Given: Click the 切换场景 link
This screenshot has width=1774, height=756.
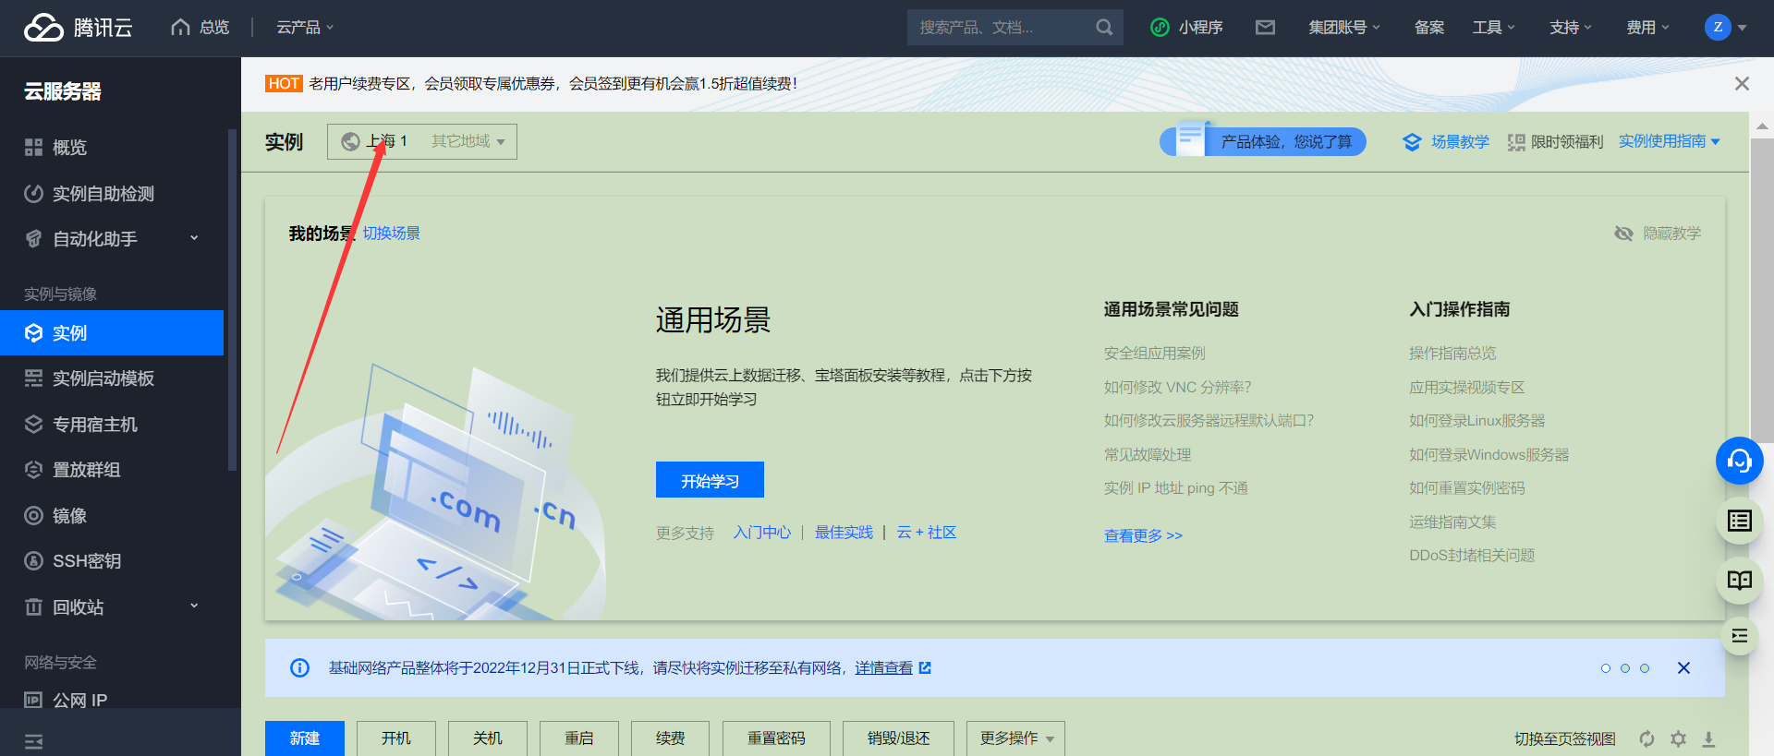Looking at the screenshot, I should pyautogui.click(x=392, y=234).
